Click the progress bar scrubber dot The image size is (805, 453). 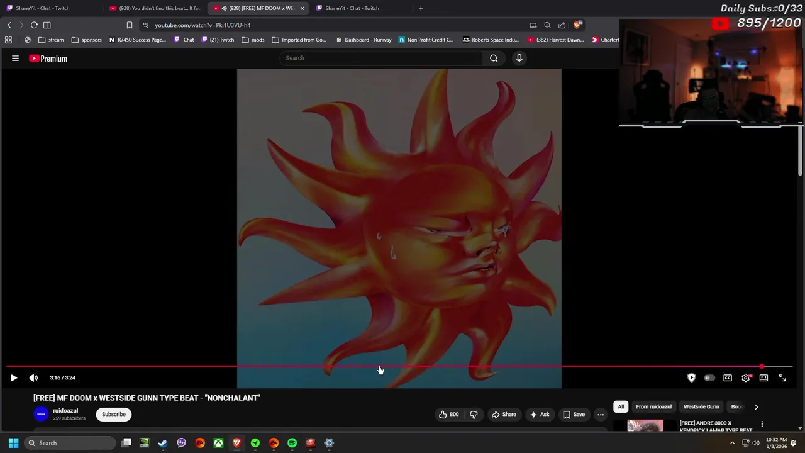pyautogui.click(x=762, y=366)
